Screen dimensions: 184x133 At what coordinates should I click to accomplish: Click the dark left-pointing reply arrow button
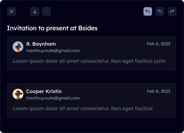(160, 11)
